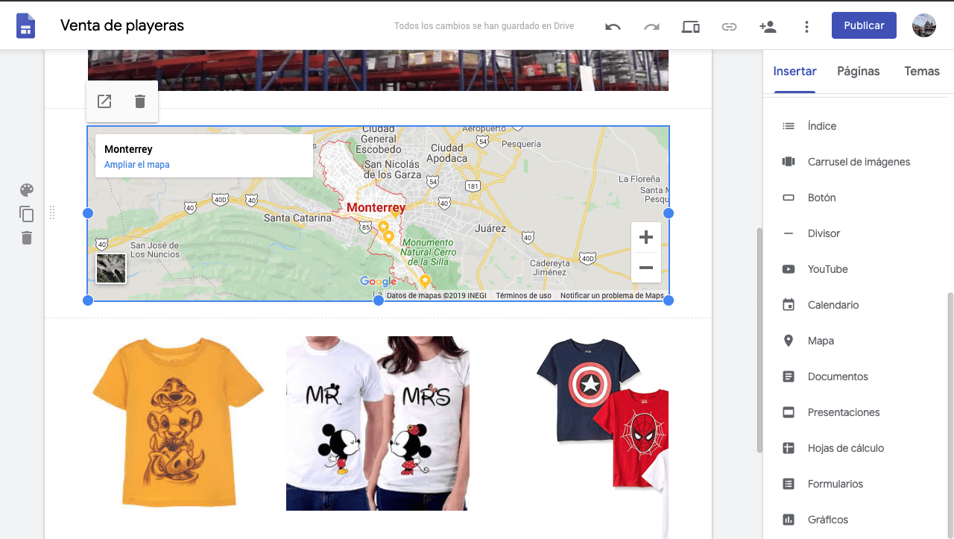Image resolution: width=954 pixels, height=539 pixels.
Task: Click the Ciudad Apodaca map label
Action: click(449, 153)
